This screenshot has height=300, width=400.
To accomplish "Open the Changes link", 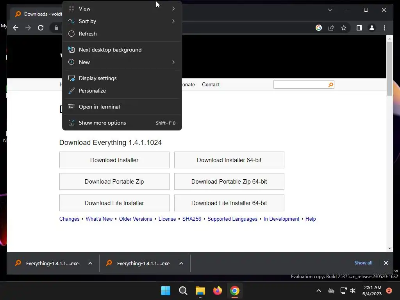I will tap(69, 219).
